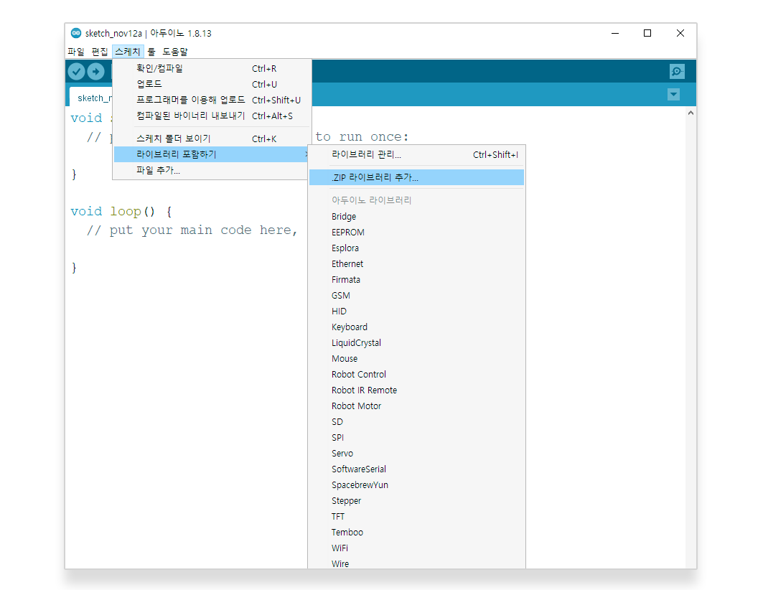Open the 툴 menu
763x590 pixels.
(x=151, y=52)
